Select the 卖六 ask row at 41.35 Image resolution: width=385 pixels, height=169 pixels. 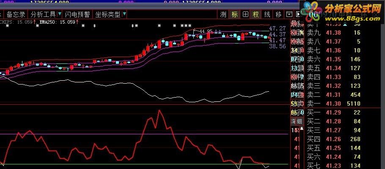(x=334, y=59)
